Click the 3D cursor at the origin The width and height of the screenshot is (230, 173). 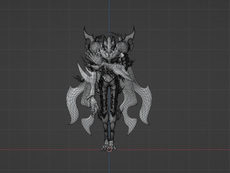tap(109, 149)
